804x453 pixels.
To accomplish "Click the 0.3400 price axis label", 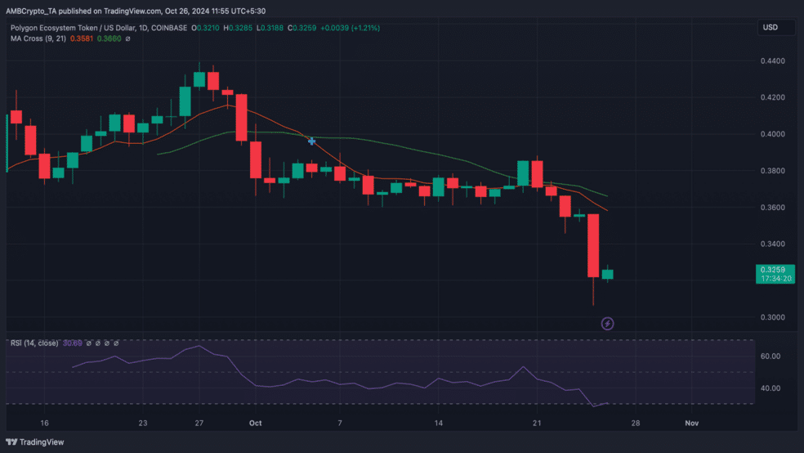I will (772, 244).
